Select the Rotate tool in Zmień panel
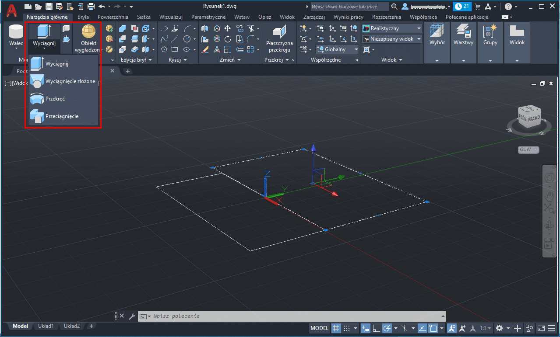The height and width of the screenshot is (337, 560). click(x=228, y=39)
